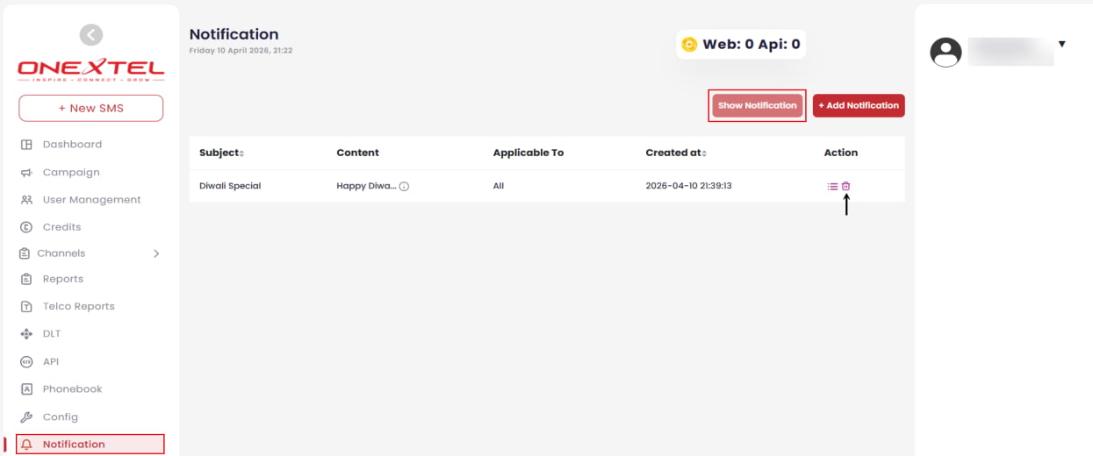Click the Friday 10 April 2026 date text
Image resolution: width=1093 pixels, height=456 pixels.
point(241,51)
